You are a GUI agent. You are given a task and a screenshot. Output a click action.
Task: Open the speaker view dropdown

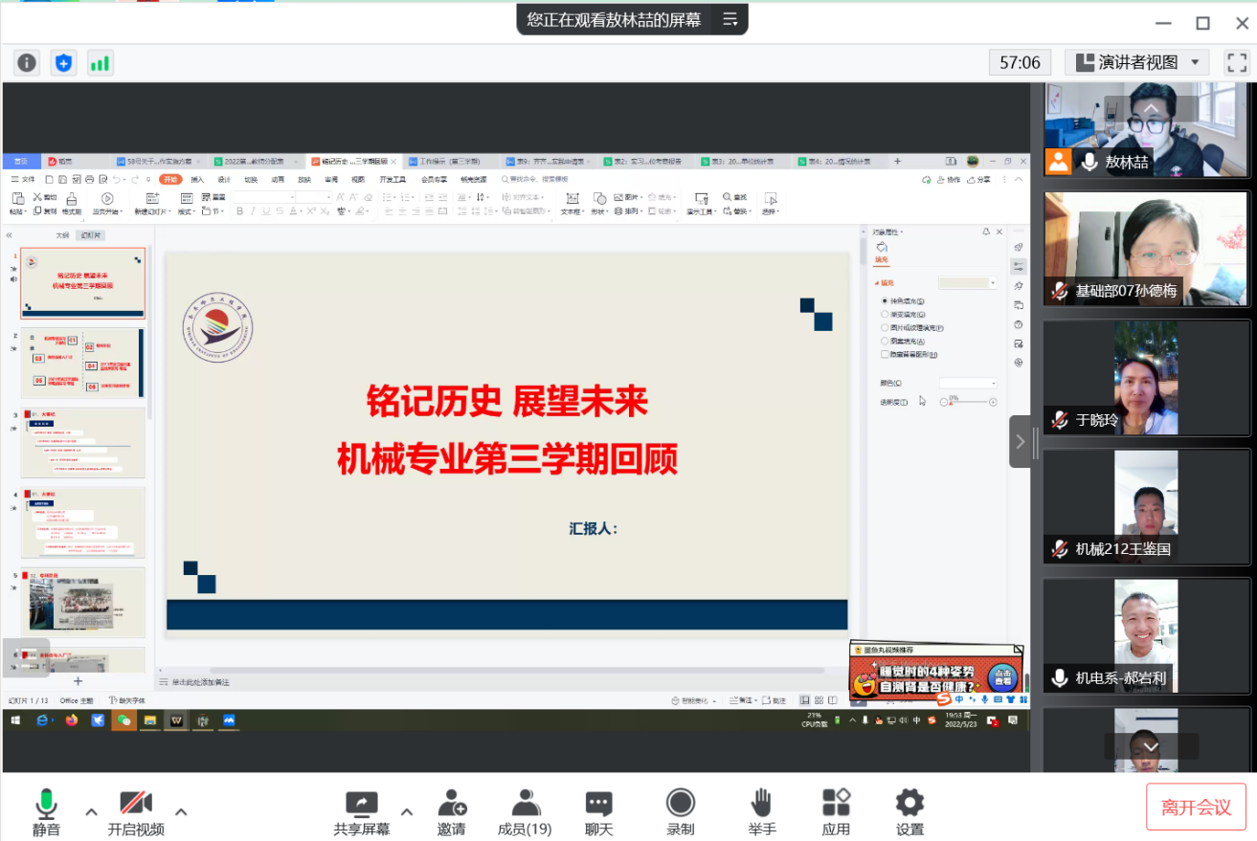pyautogui.click(x=1136, y=63)
